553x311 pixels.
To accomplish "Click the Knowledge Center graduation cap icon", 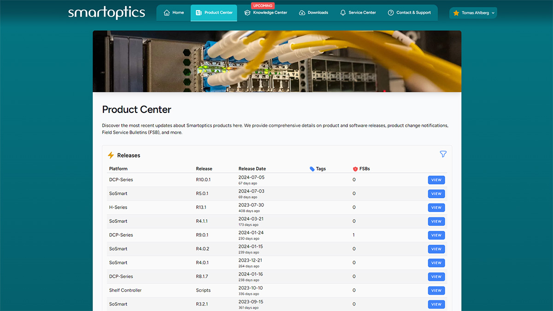I will pyautogui.click(x=247, y=12).
